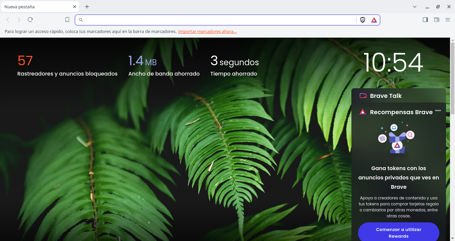Click the Brave Talk camera icon
455x241 pixels.
pos(363,96)
